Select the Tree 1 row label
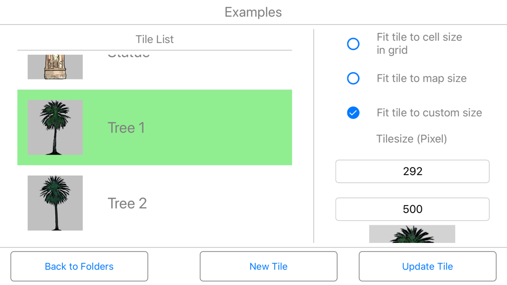 126,128
